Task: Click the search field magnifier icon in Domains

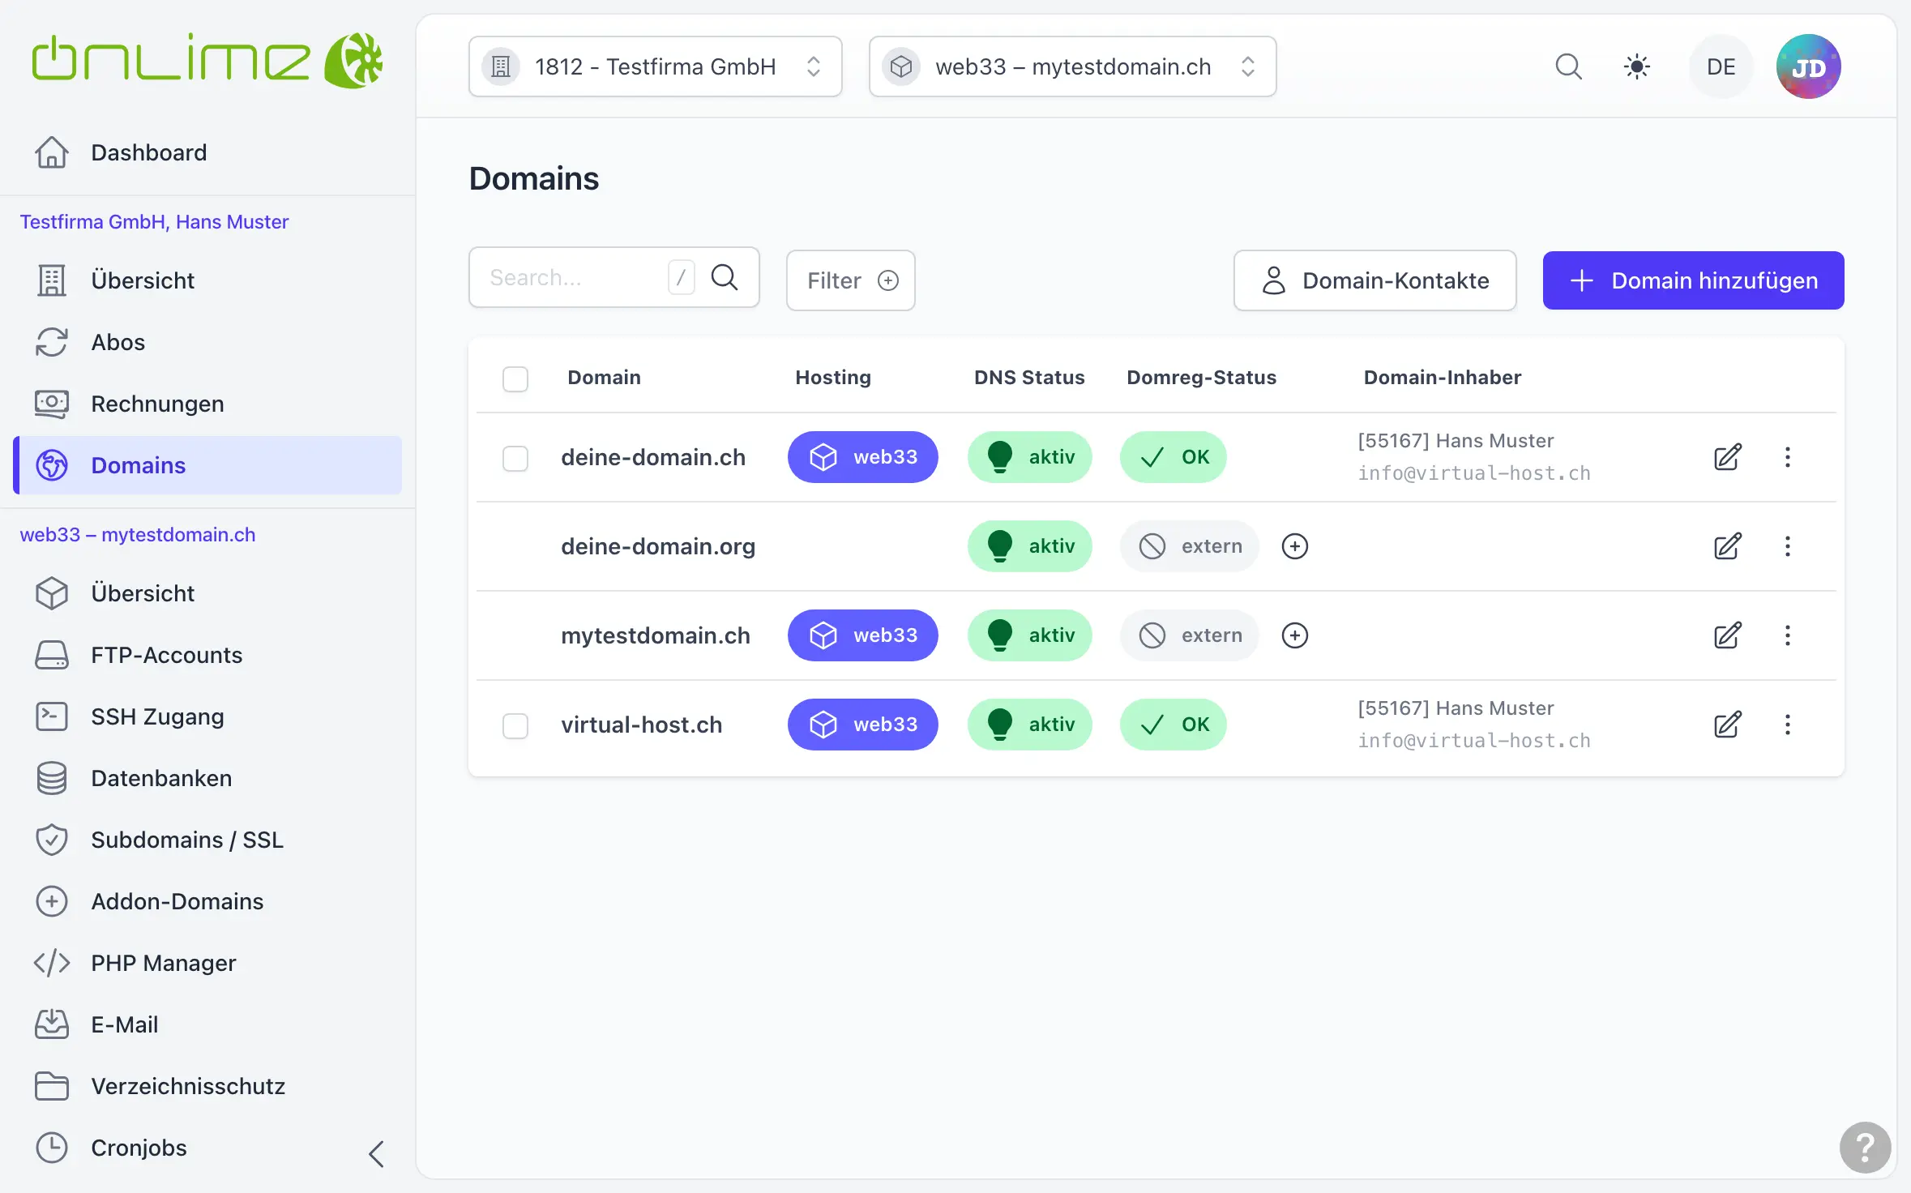Action: coord(724,277)
